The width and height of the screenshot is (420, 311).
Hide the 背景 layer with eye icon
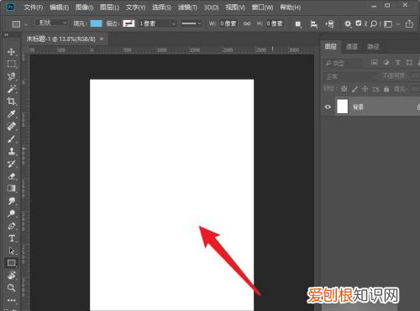(x=328, y=107)
